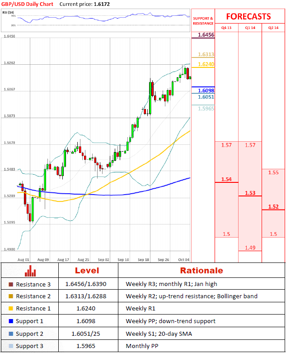Screen dimensions: 286x353
Task: Click the Rationale column header
Action: [202, 270]
